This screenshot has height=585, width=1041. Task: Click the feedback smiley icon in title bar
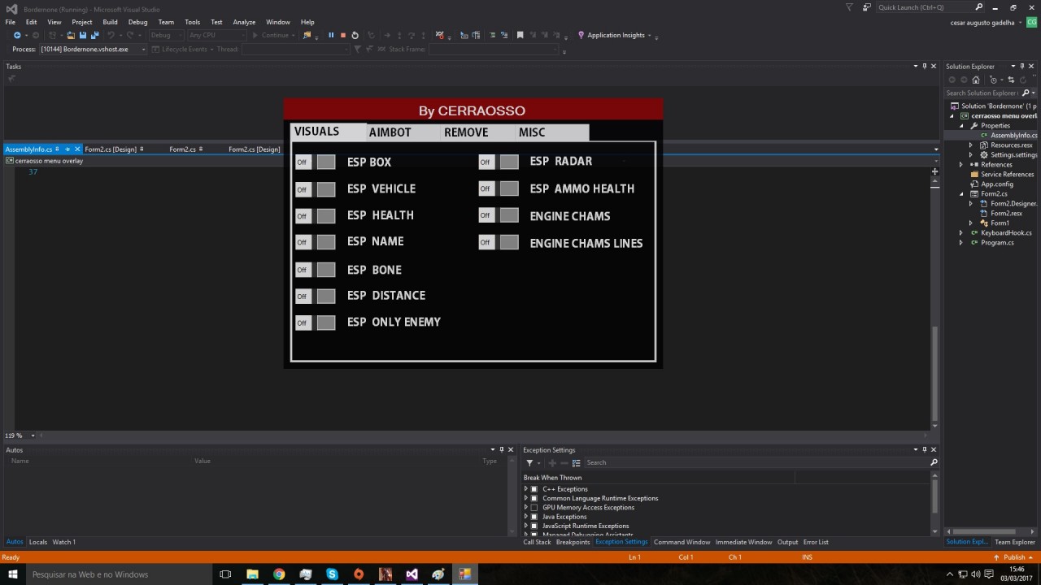coord(867,7)
